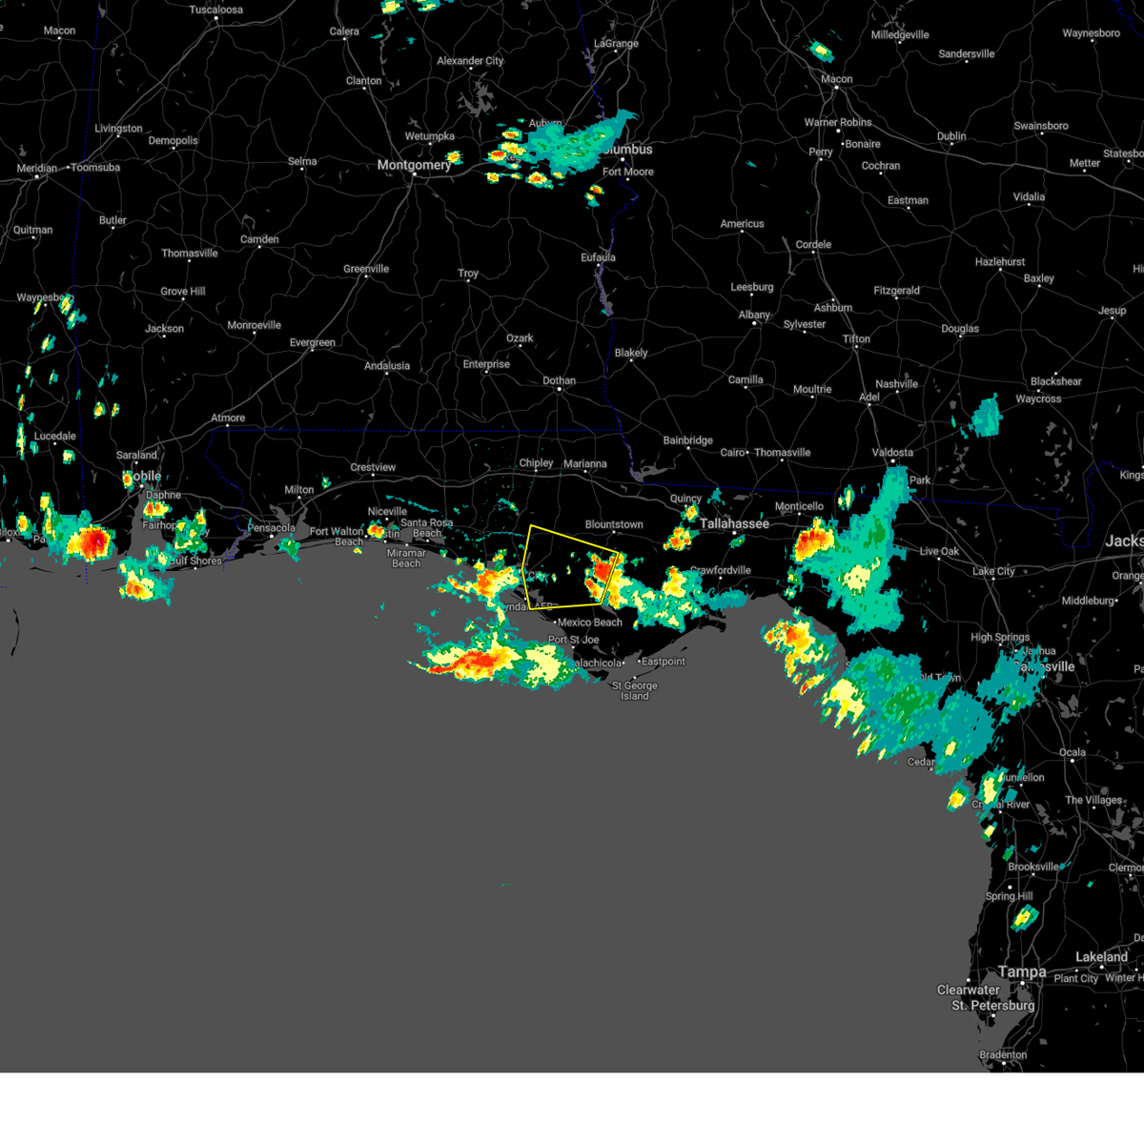Click the Lucedale label
Viewport: 1144px width, 1144px height.
point(55,436)
